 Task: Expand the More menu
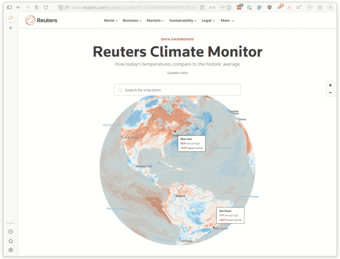click(x=227, y=21)
